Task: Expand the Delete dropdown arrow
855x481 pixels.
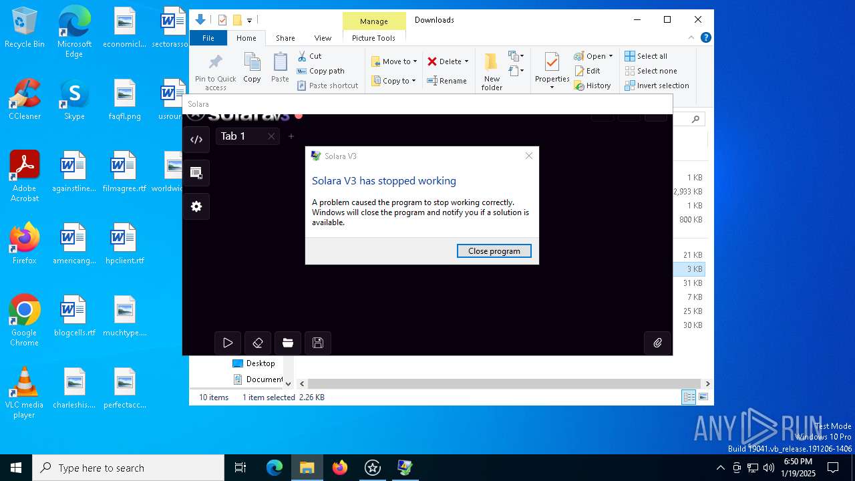Action: pyautogui.click(x=466, y=61)
